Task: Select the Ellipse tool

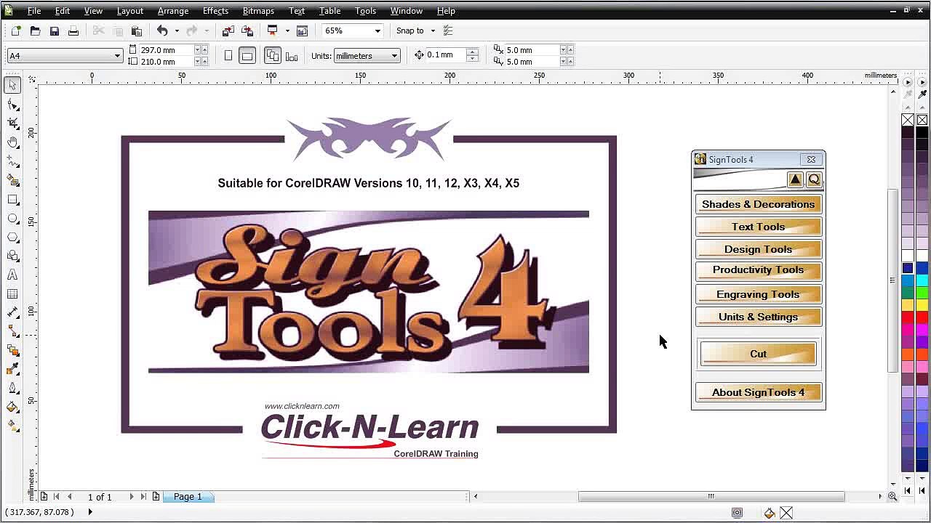Action: click(x=12, y=218)
